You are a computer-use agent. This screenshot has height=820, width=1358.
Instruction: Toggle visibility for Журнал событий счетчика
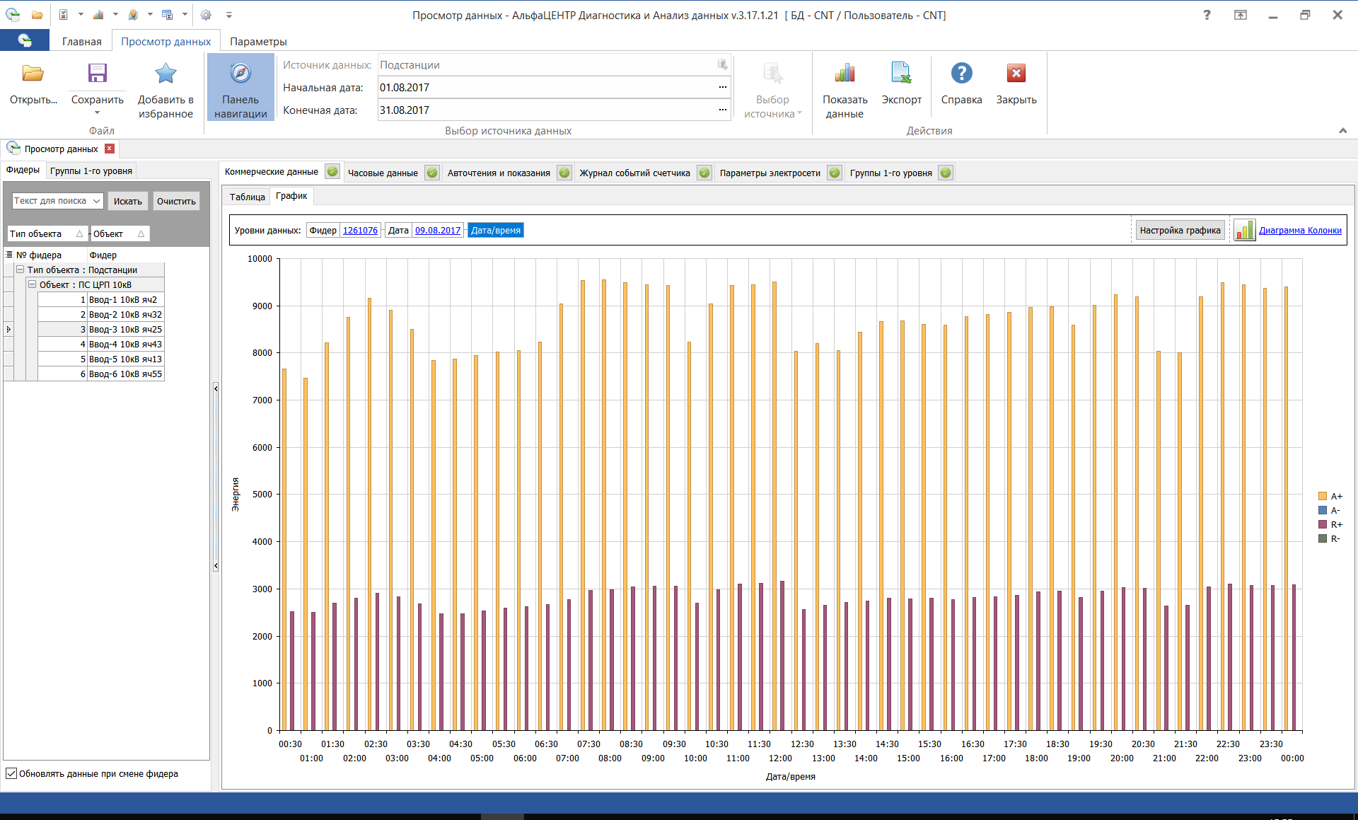click(x=704, y=172)
